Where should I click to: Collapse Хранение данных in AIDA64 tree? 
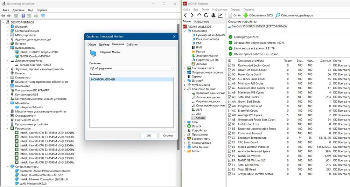click(184, 89)
